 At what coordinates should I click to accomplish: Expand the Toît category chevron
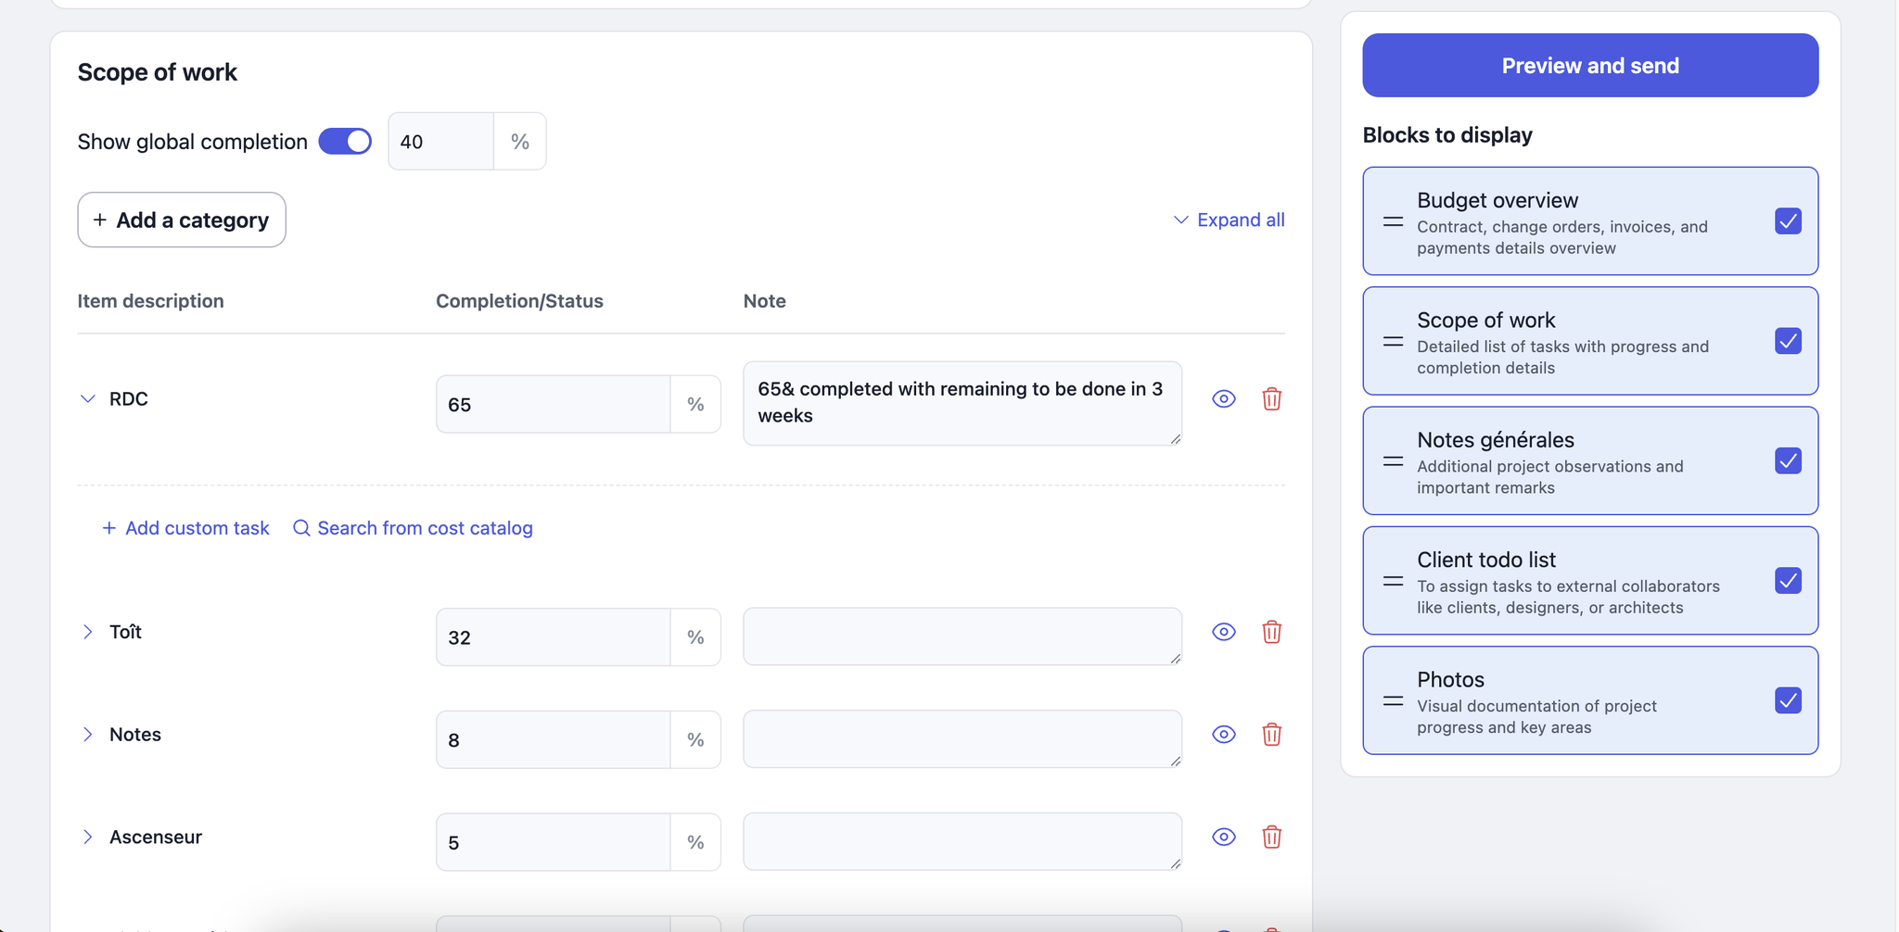(x=88, y=632)
